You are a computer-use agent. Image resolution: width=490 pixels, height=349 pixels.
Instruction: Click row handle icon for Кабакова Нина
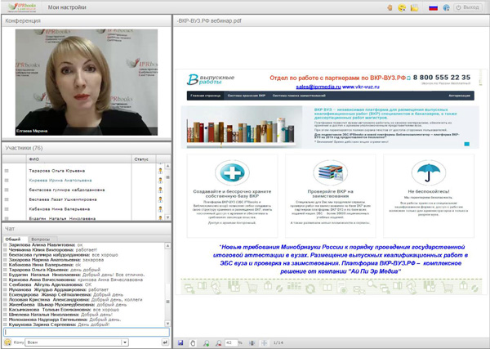click(x=7, y=209)
